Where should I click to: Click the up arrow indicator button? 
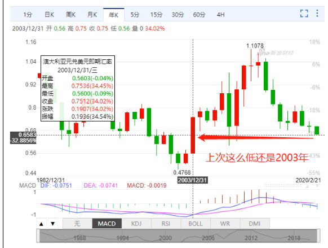(x=41, y=224)
